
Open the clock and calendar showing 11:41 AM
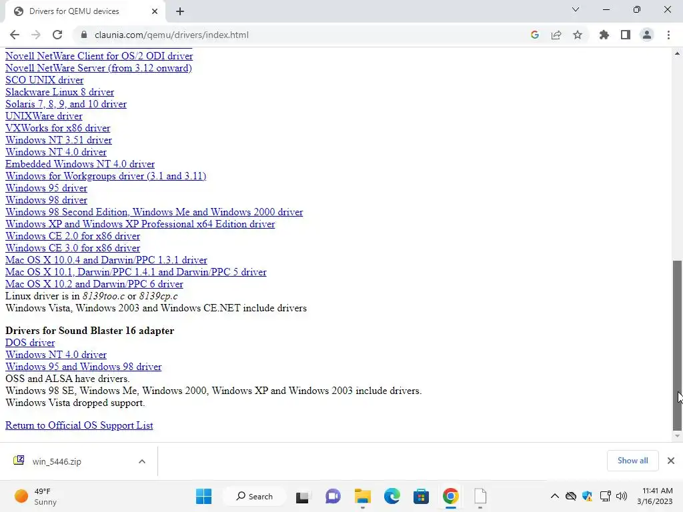coord(655,496)
